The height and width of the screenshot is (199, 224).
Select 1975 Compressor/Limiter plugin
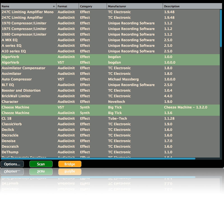point(110,29)
